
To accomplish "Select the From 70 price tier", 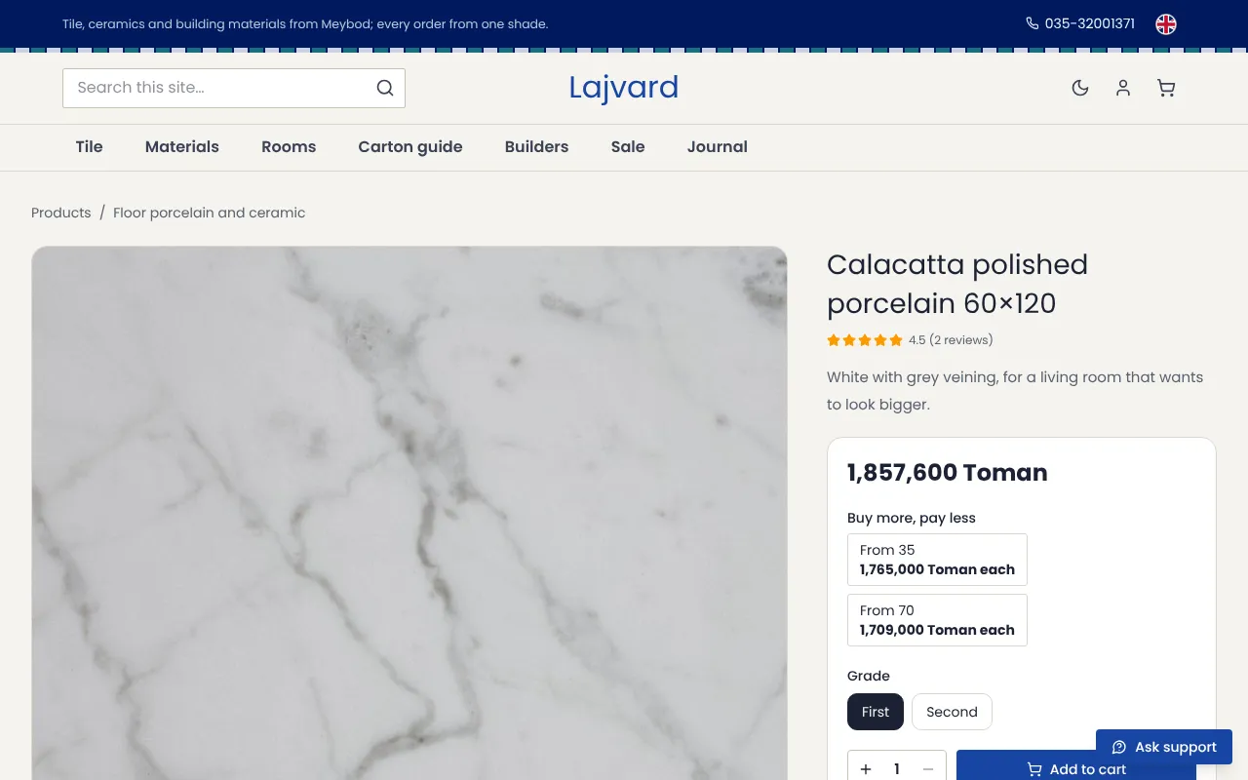I will click(937, 620).
